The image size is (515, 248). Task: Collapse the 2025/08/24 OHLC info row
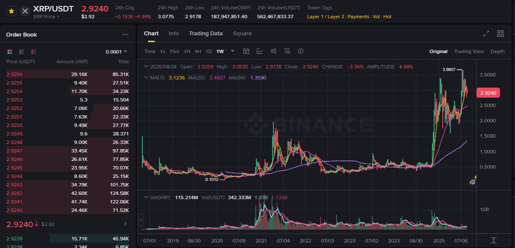(x=146, y=67)
